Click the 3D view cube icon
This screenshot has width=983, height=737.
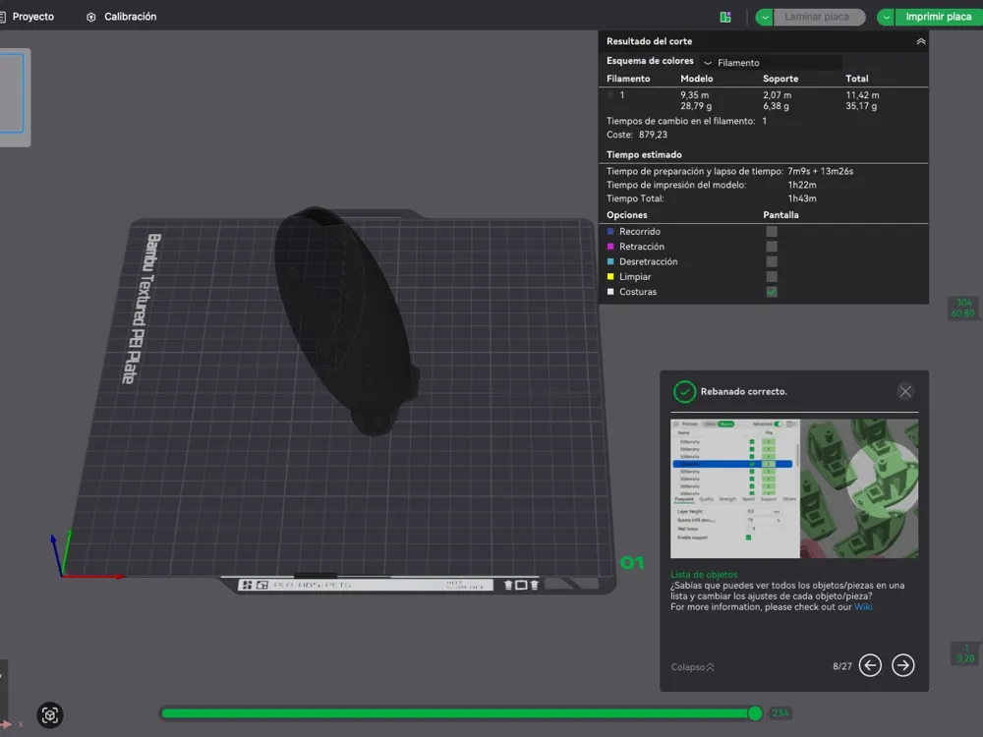(x=50, y=715)
